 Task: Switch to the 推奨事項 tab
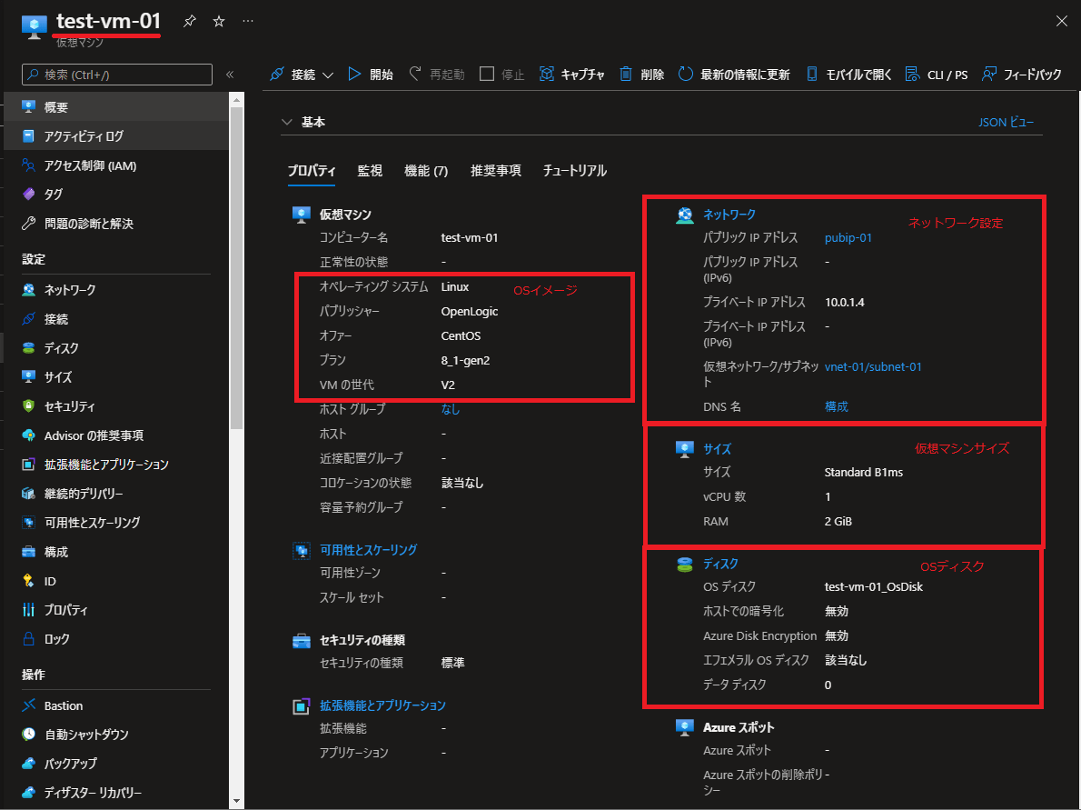[496, 170]
